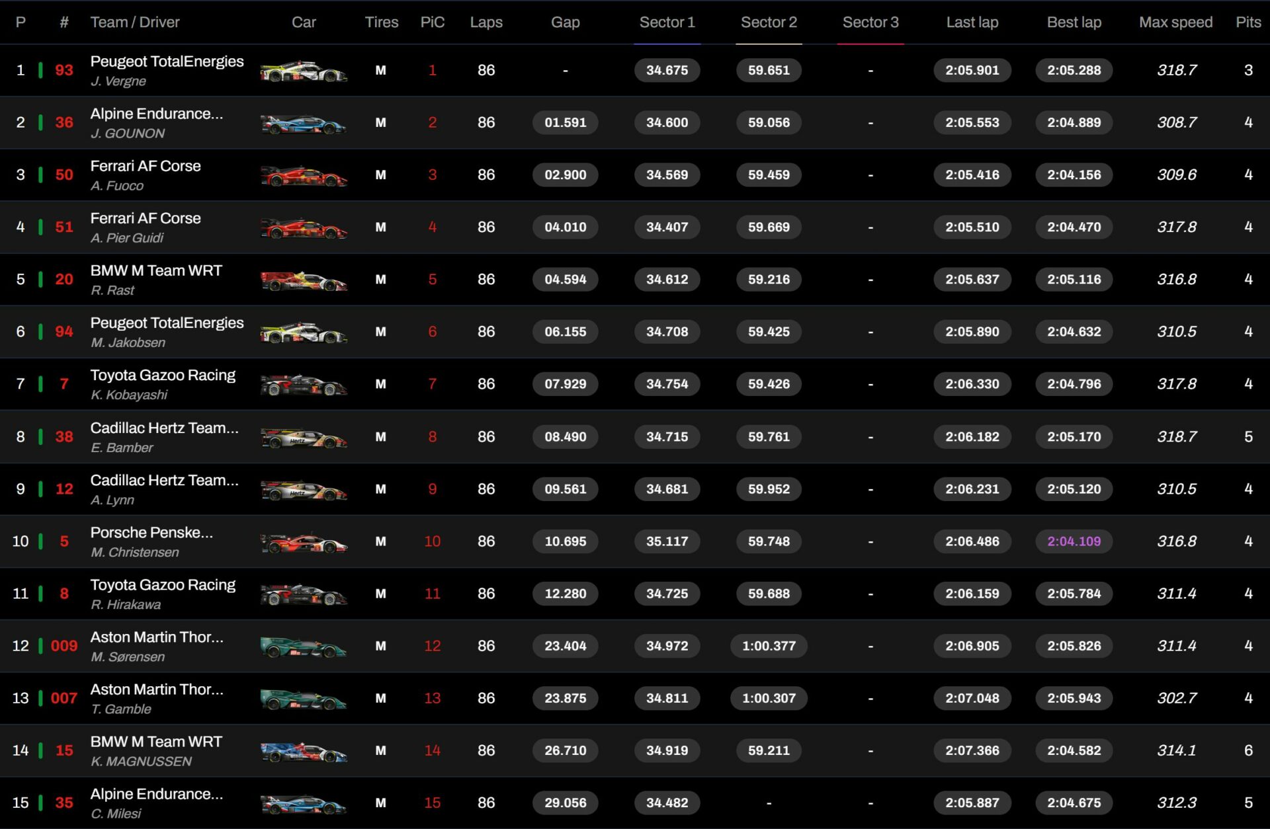
Task: Click Sector 2 time 1:00.377
Action: pos(769,646)
